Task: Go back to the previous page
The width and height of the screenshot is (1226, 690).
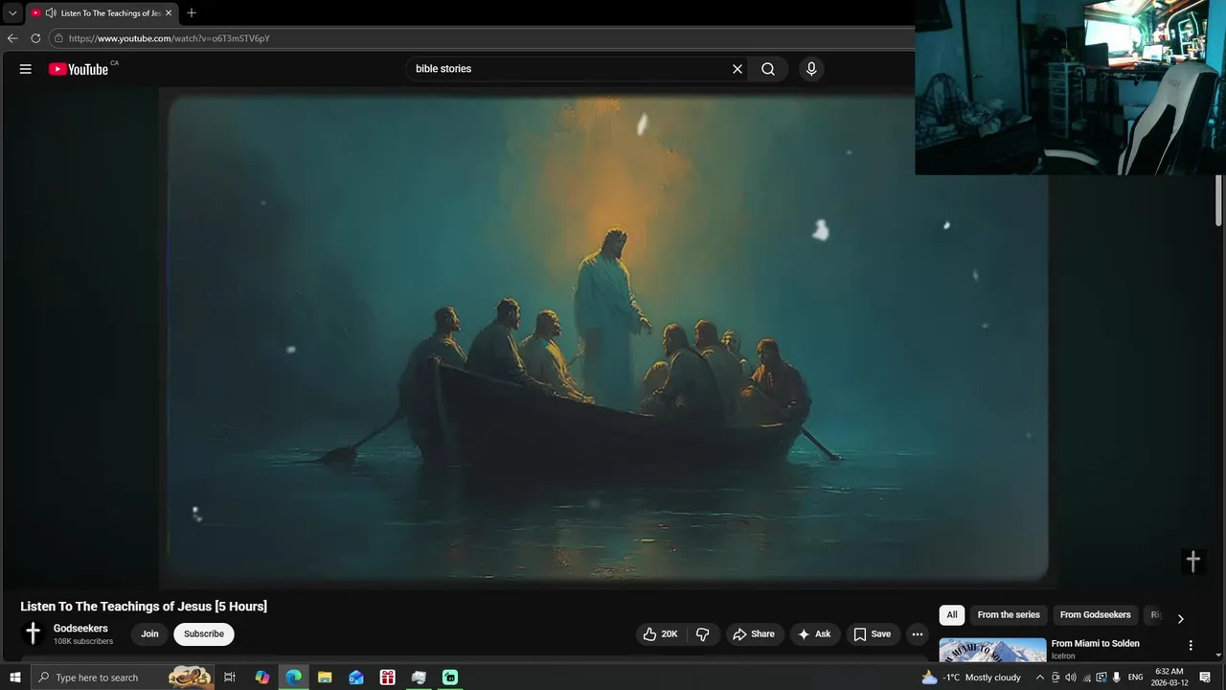Action: pos(12,38)
